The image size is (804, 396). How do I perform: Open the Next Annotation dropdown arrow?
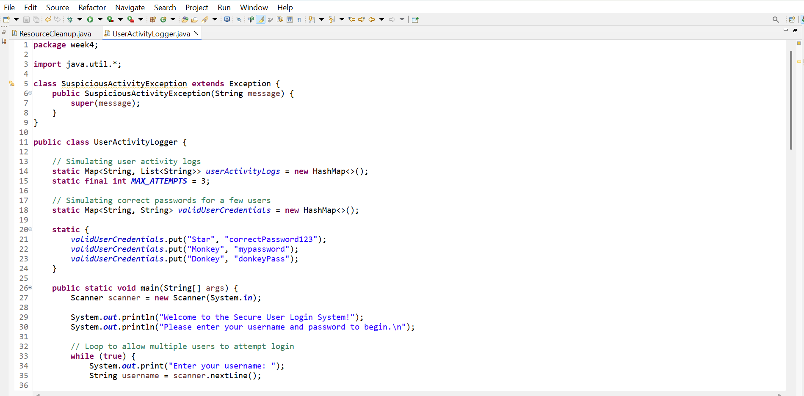point(321,19)
